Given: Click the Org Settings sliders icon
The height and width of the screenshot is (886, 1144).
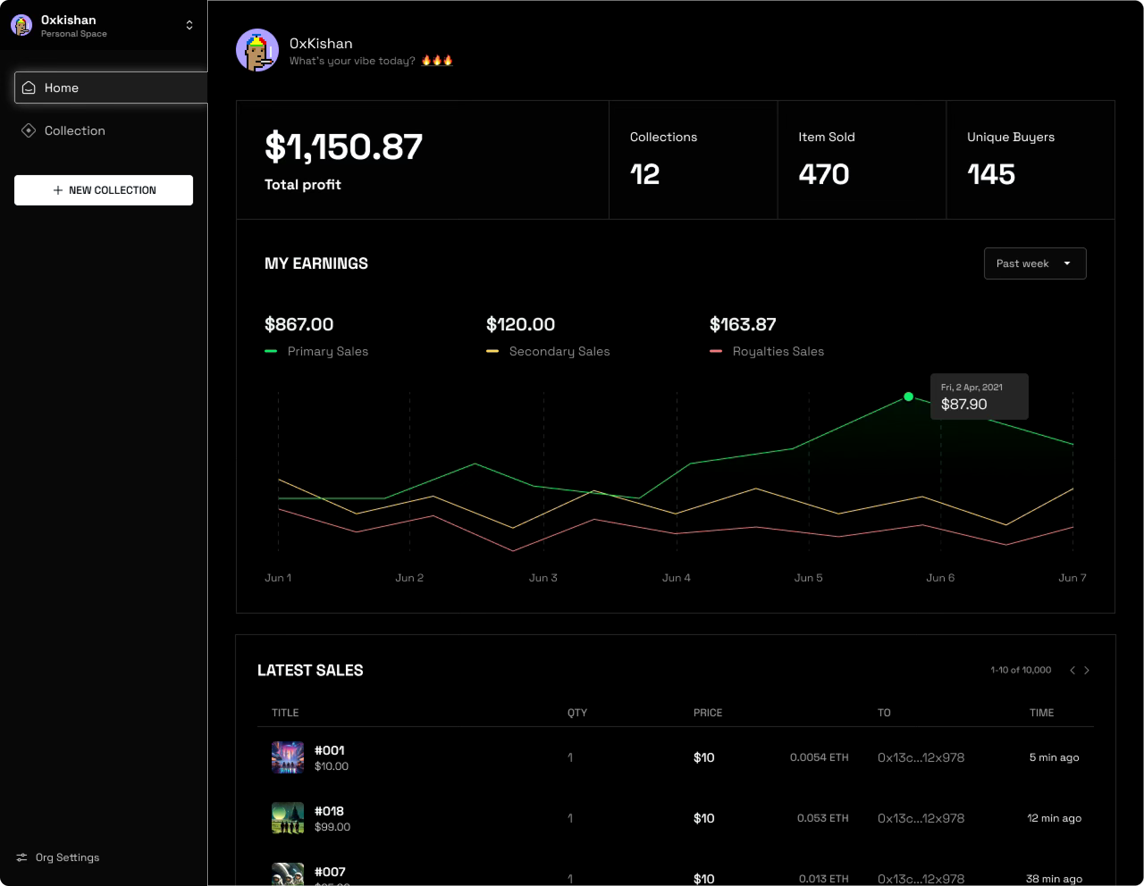Looking at the screenshot, I should click(x=21, y=857).
